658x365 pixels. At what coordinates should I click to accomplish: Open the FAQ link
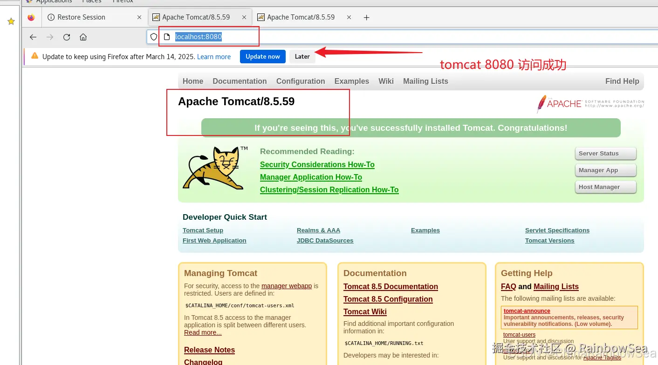pyautogui.click(x=508, y=287)
